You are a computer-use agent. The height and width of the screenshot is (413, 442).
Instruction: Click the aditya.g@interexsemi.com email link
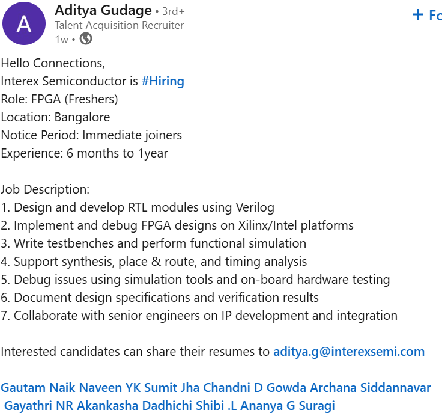(349, 352)
